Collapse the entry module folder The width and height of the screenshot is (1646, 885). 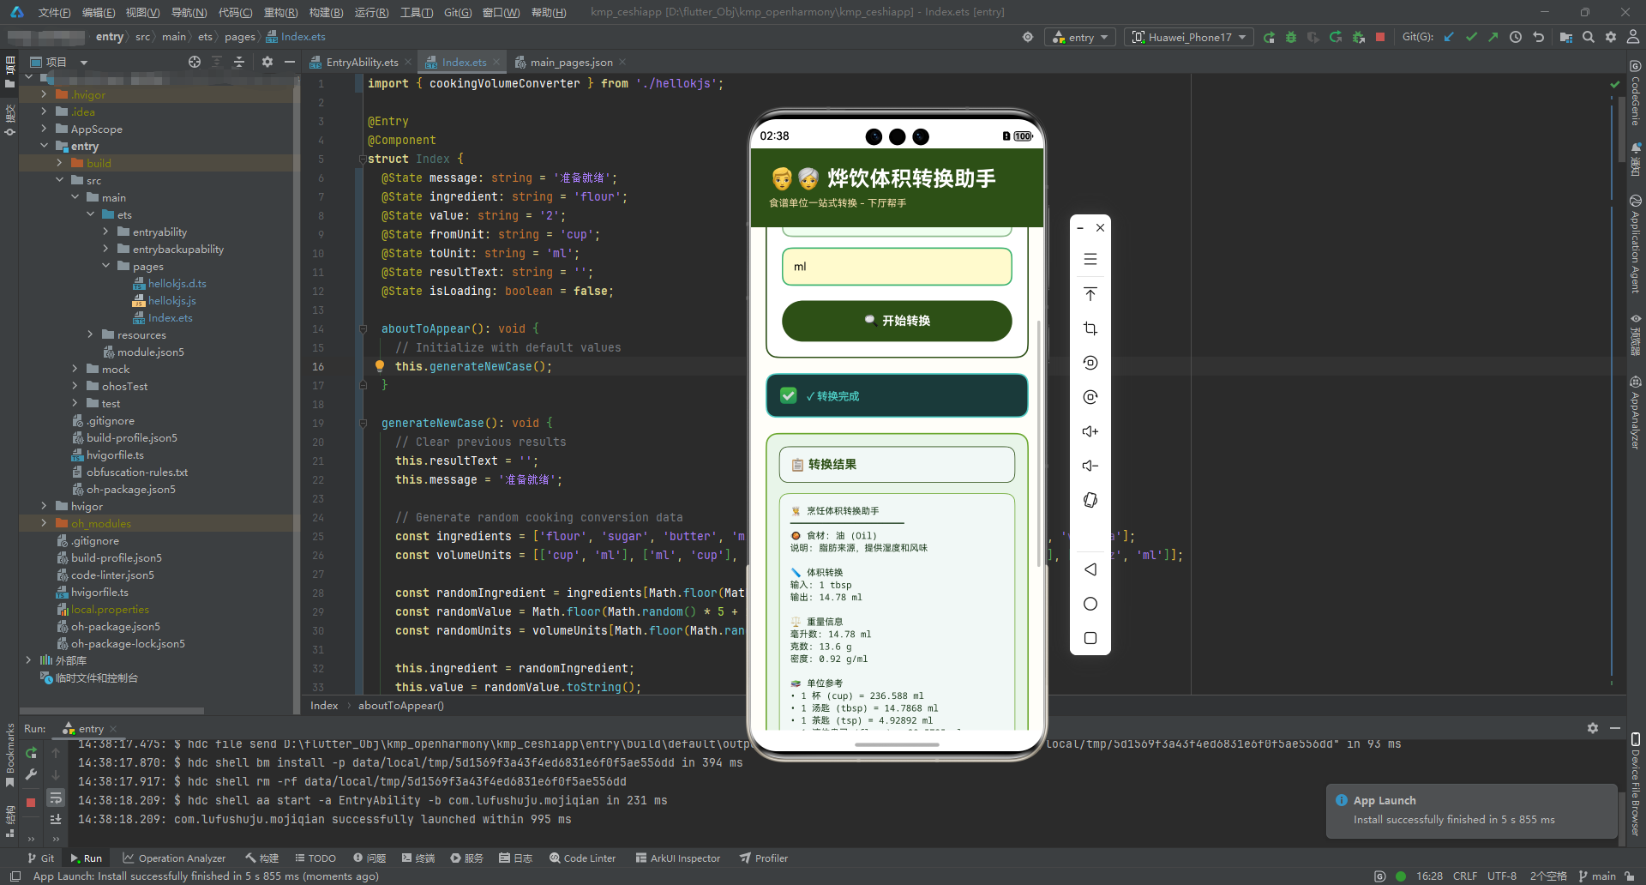coord(44,146)
